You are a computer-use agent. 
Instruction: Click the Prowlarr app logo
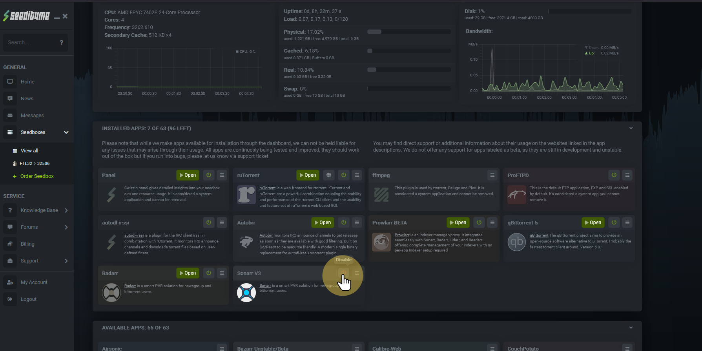(381, 242)
